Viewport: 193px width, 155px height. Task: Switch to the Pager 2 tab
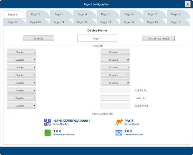pyautogui.click(x=35, y=14)
